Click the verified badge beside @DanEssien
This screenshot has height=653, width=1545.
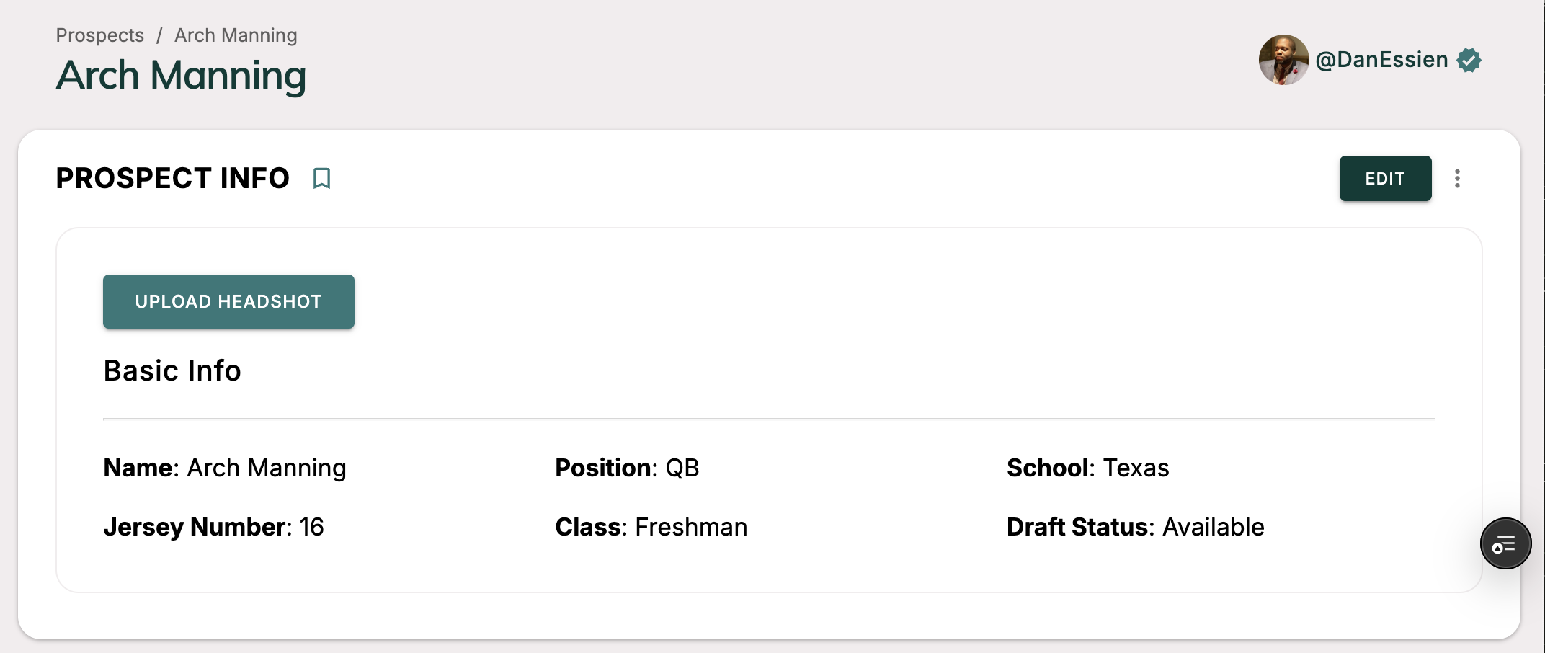pyautogui.click(x=1469, y=61)
